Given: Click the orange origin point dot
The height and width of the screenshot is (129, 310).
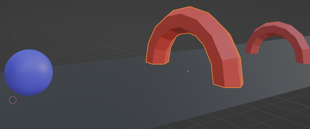Looking at the screenshot, I should (x=188, y=71).
